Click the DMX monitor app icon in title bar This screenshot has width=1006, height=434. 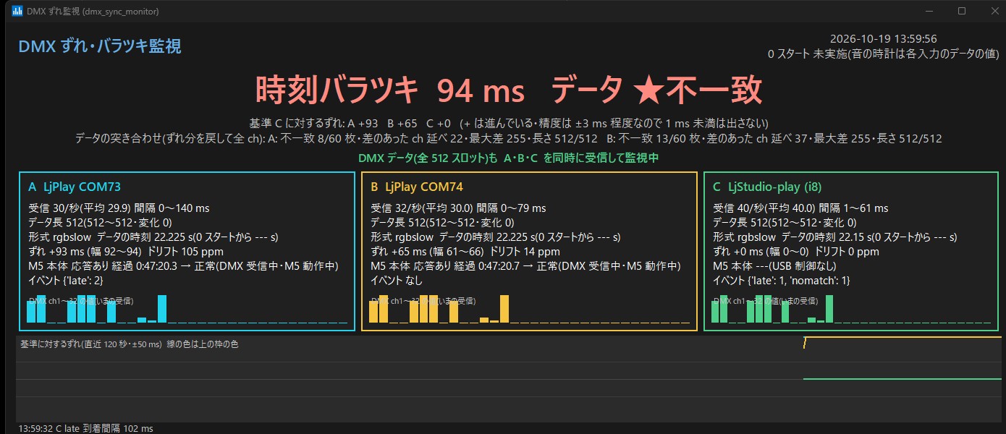[17, 11]
